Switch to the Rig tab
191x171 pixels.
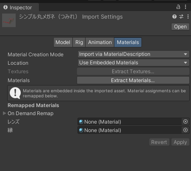79,42
